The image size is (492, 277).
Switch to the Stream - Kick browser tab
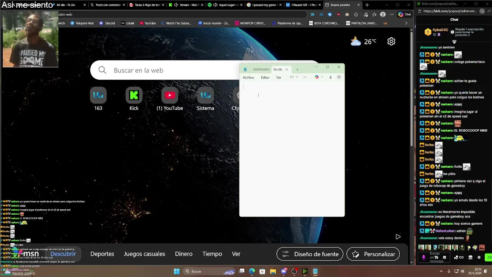[x=185, y=5]
